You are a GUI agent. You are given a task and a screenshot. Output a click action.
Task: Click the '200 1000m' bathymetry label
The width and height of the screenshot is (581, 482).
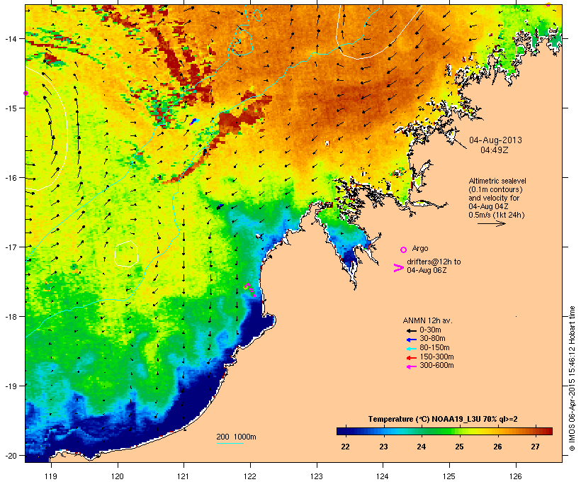point(236,437)
